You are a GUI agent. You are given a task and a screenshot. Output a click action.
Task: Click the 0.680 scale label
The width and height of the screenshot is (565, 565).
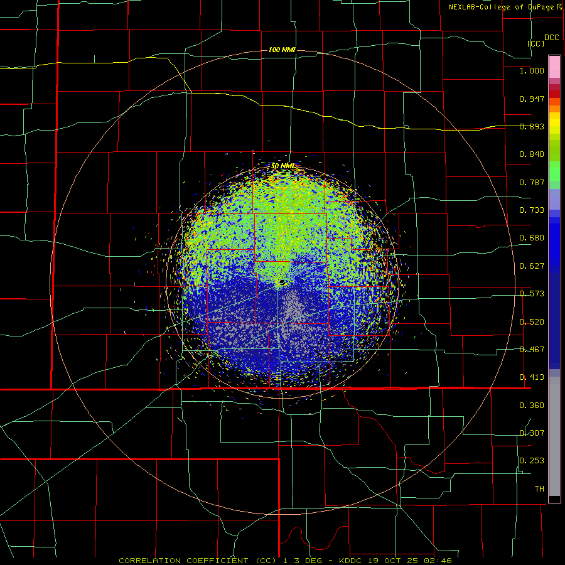pyautogui.click(x=532, y=238)
